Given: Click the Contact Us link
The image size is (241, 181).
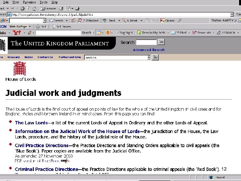Looking at the screenshot, I should coord(45,57).
